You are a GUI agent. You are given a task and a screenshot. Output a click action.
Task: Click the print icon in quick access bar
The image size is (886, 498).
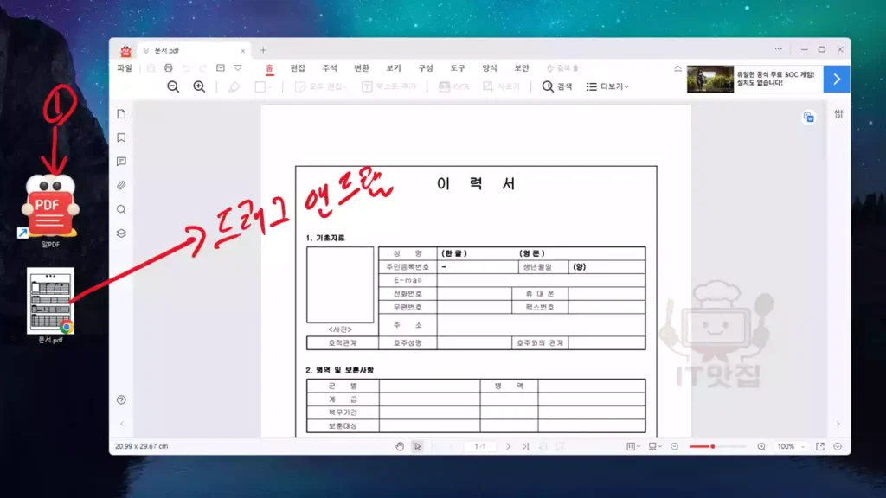coord(168,67)
